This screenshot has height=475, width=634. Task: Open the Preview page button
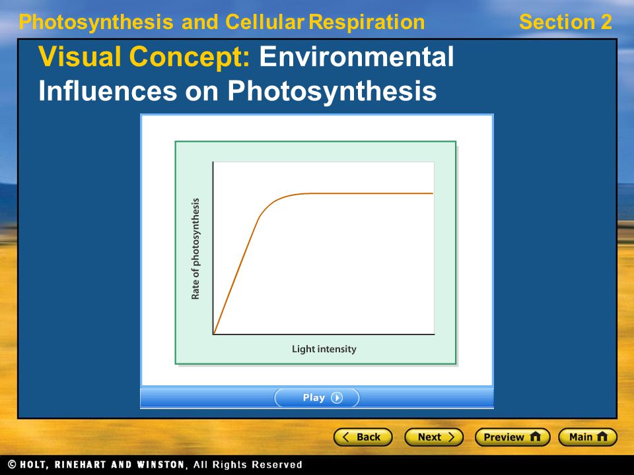512,437
